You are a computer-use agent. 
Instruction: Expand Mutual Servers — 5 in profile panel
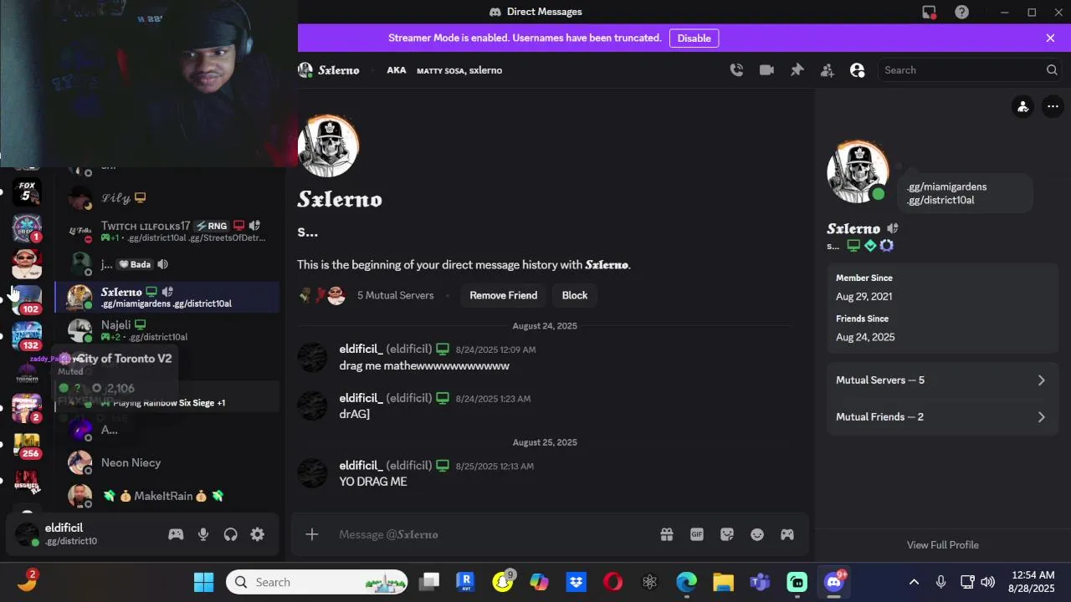tap(942, 380)
